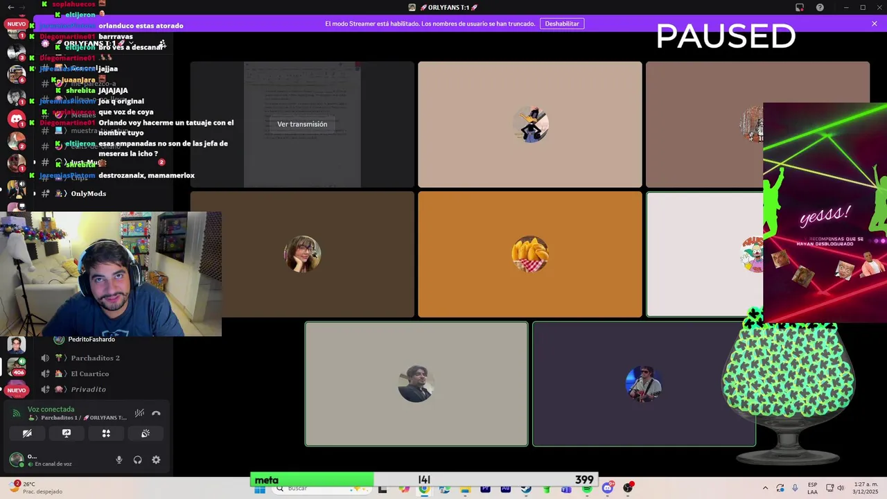Join the Privadito voice channel
Screen dimensions: 887x499
pos(88,389)
